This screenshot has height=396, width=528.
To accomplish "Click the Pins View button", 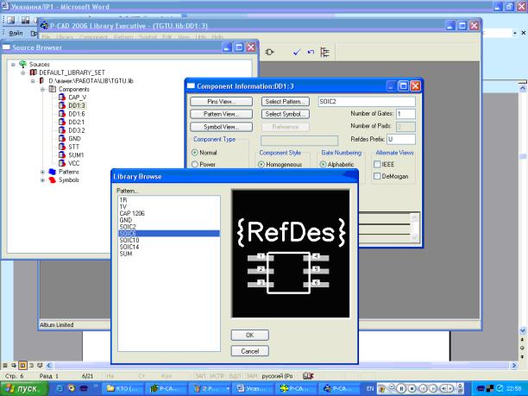I will coord(221,101).
